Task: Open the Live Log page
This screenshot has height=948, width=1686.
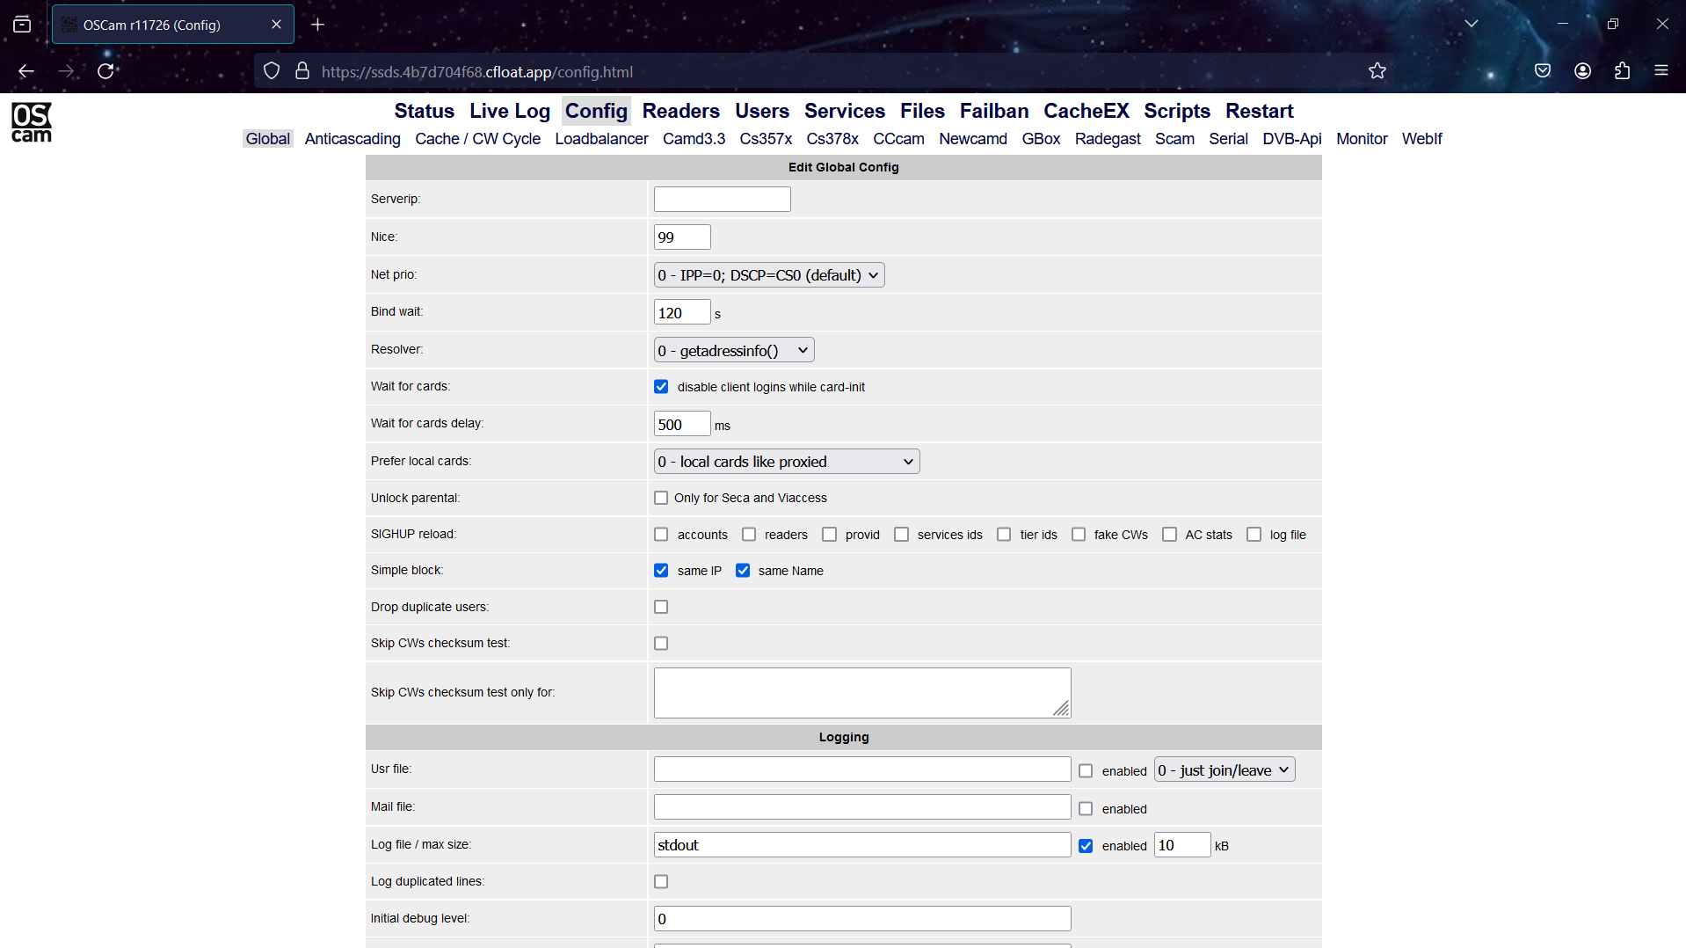Action: [510, 111]
